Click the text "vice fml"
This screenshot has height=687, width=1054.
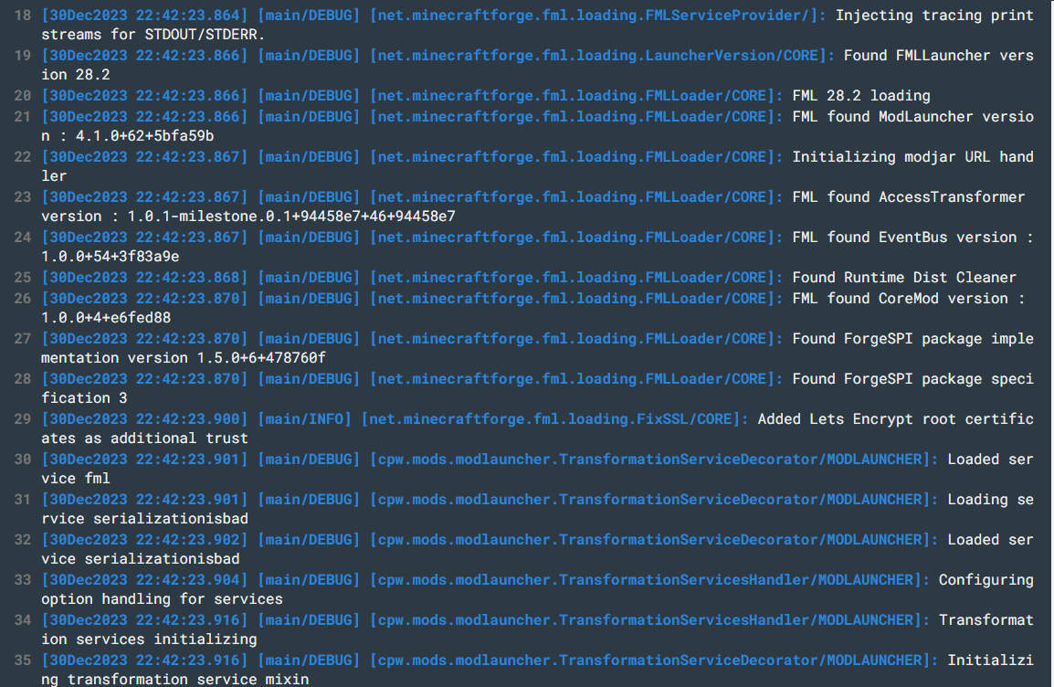point(75,479)
